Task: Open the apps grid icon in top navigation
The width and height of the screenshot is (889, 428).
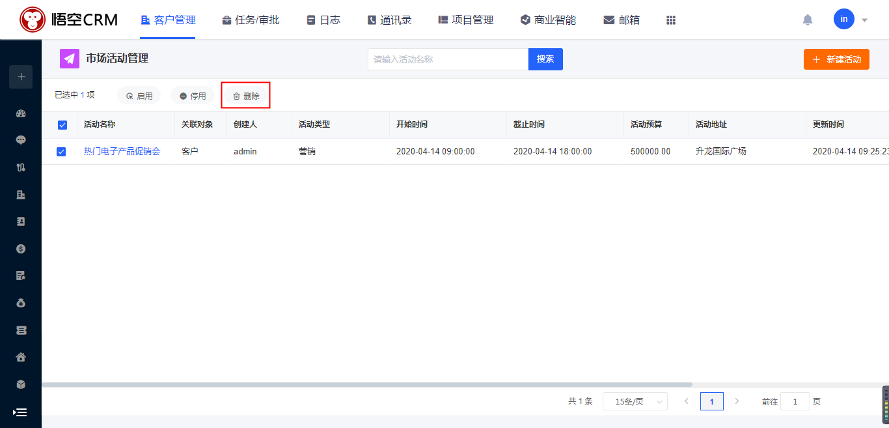Action: [x=671, y=20]
